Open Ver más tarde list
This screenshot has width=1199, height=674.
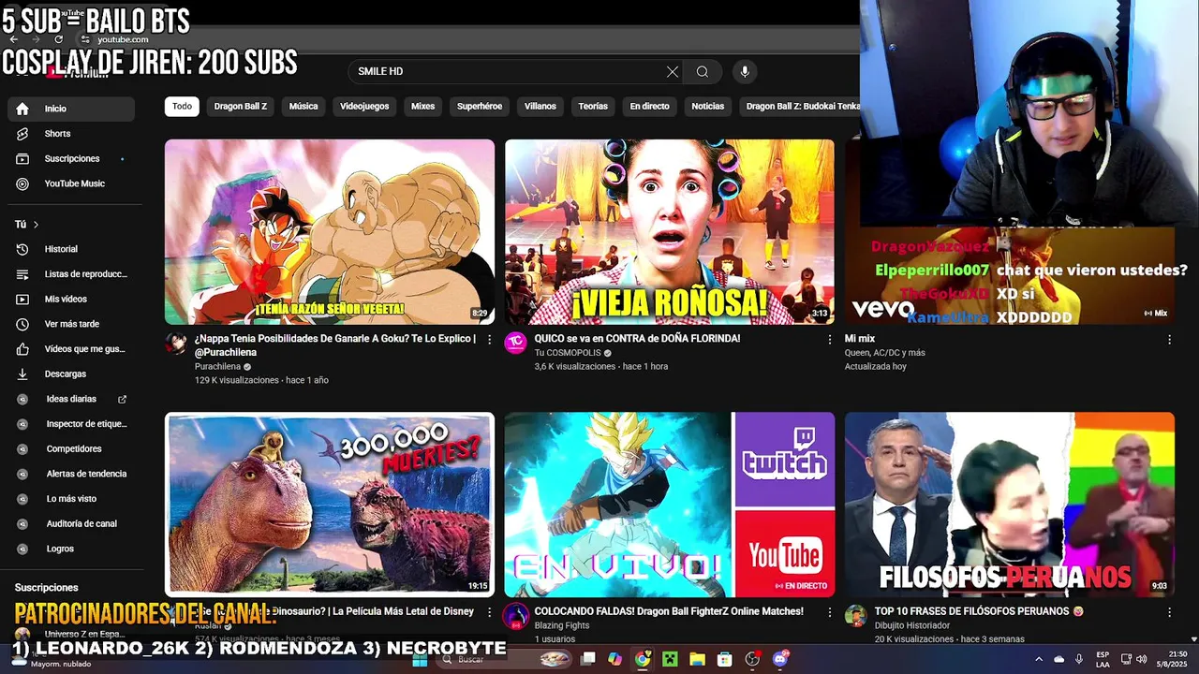coord(71,324)
